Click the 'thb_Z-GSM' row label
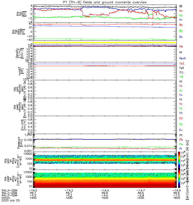 point(9,196)
